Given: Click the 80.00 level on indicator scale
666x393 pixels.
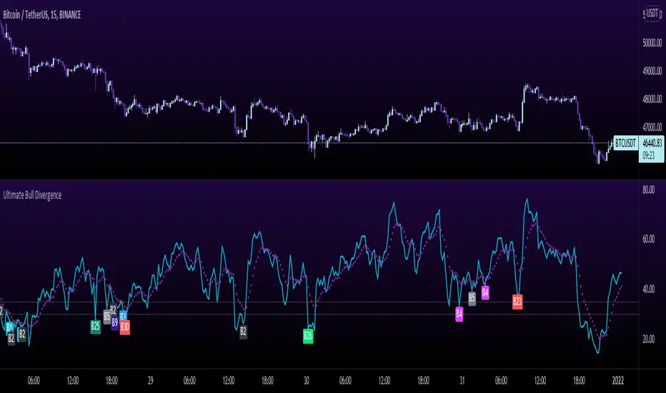Looking at the screenshot, I should 648,189.
